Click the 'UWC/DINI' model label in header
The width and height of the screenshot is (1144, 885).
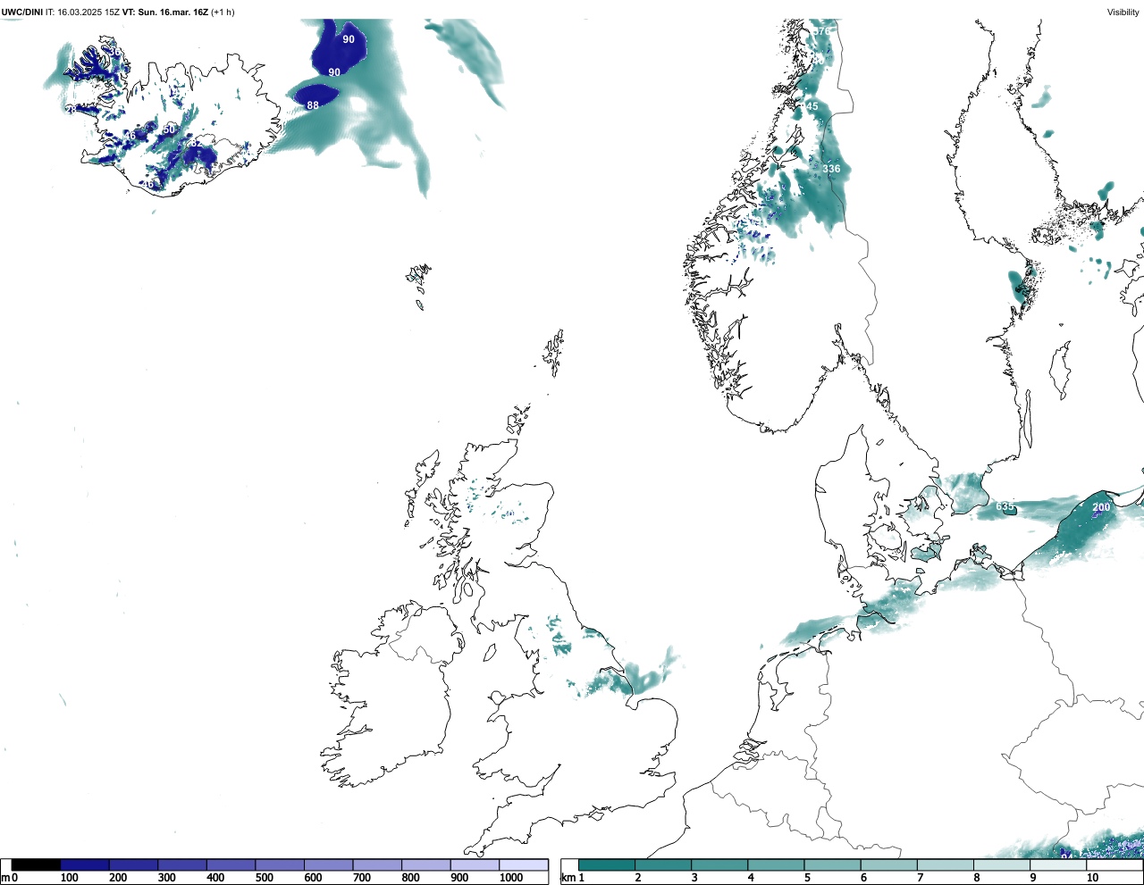[x=22, y=13]
